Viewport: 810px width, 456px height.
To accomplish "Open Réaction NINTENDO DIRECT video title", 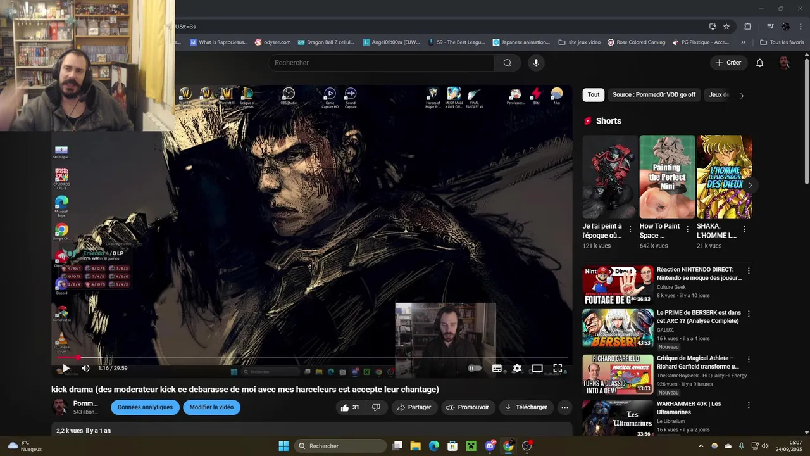I will coord(699,274).
